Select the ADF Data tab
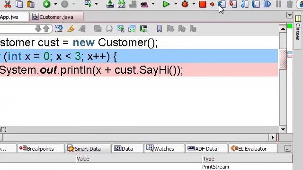The height and width of the screenshot is (170, 303). (206, 149)
